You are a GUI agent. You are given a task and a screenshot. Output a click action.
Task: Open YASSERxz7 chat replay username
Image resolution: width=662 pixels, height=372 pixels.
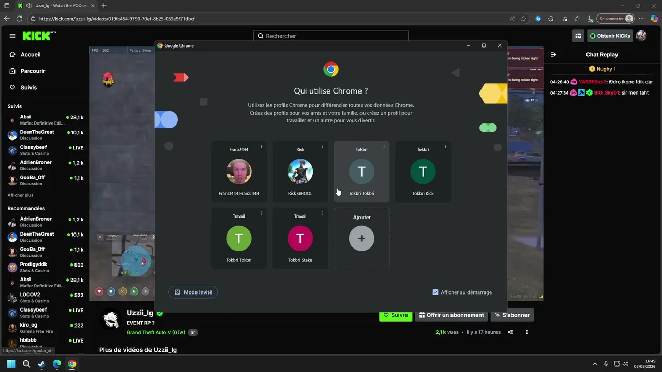[593, 82]
